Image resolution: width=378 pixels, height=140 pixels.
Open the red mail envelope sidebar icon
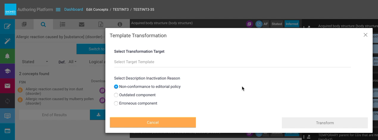click(7, 86)
